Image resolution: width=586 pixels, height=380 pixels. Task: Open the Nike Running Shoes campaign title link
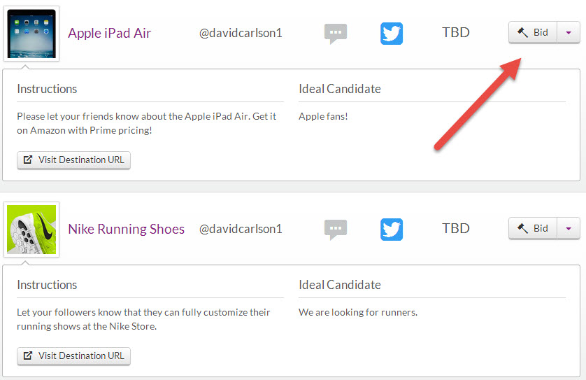(x=127, y=229)
